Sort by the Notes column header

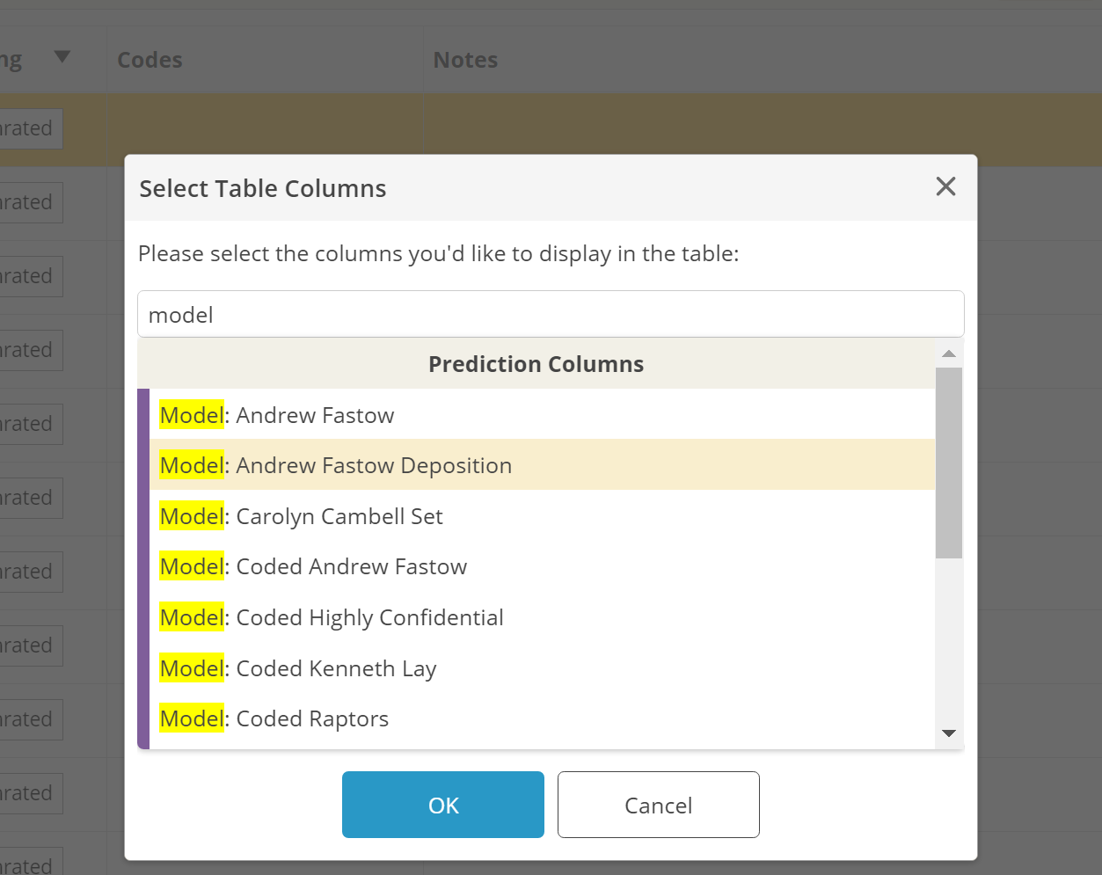point(465,59)
